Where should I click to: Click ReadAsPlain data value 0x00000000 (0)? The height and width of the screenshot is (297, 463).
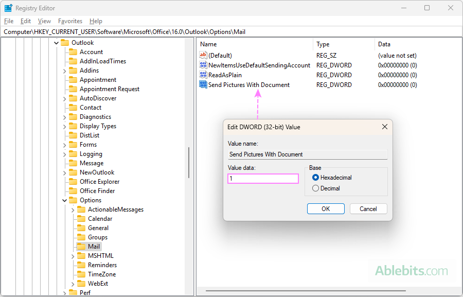click(x=398, y=75)
